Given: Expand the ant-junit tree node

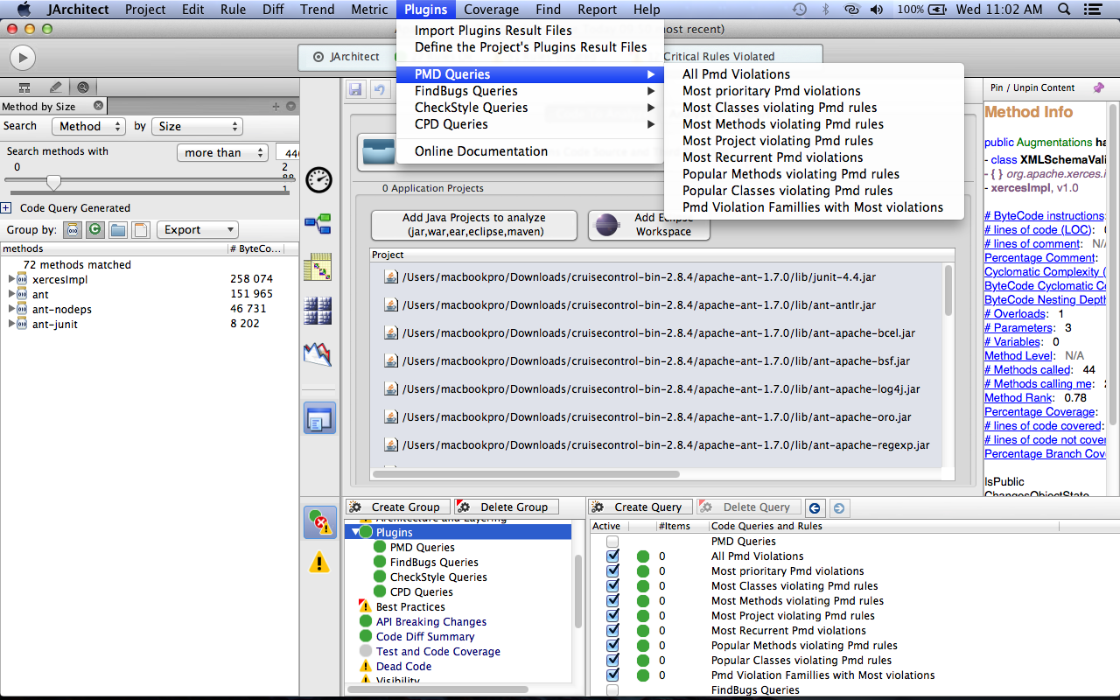Looking at the screenshot, I should click(x=11, y=324).
